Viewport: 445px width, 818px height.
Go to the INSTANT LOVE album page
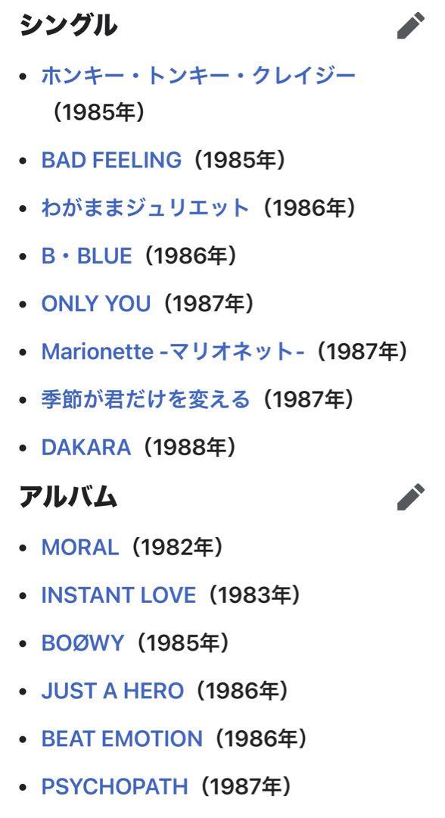pos(119,595)
